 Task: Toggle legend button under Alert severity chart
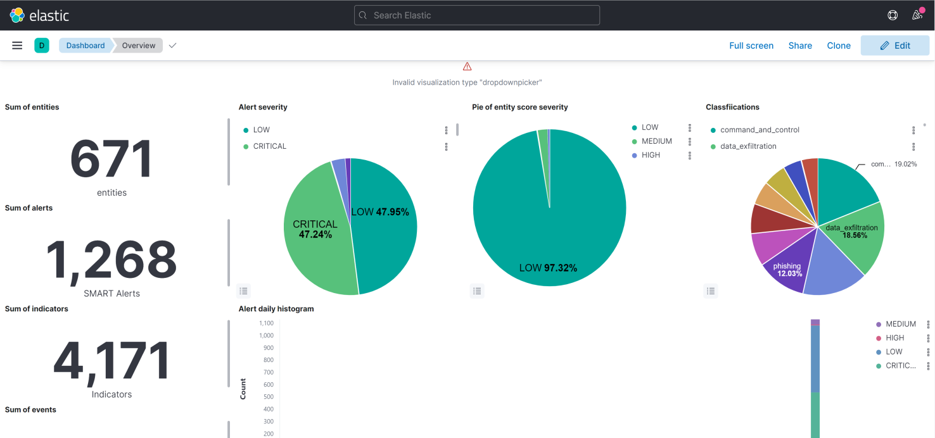pyautogui.click(x=244, y=291)
